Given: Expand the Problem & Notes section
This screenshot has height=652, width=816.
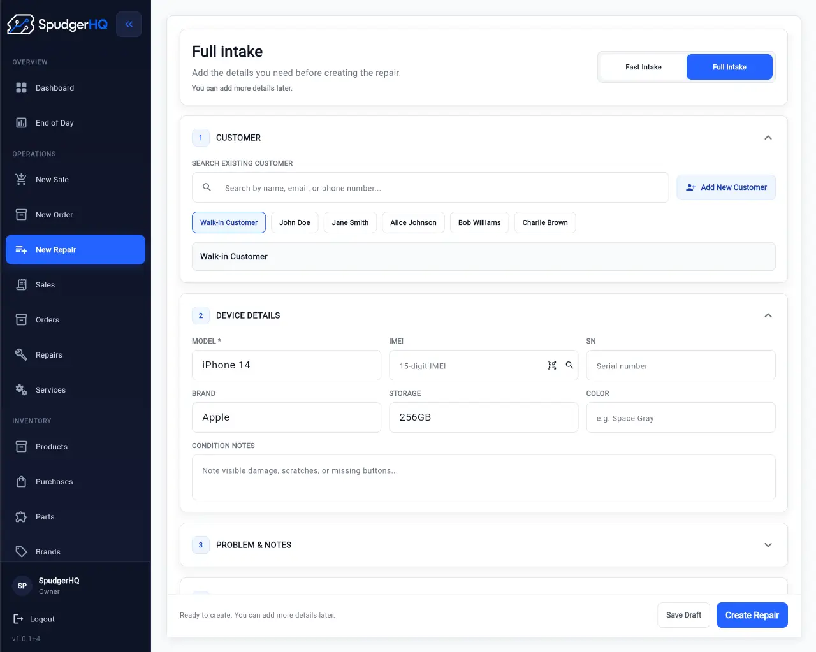Looking at the screenshot, I should pos(768,545).
